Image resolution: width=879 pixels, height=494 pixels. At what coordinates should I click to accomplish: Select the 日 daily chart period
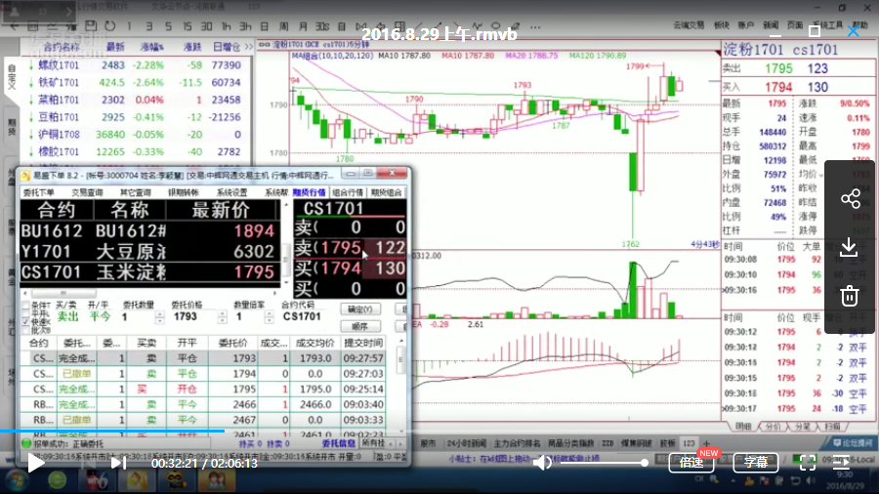264,26
